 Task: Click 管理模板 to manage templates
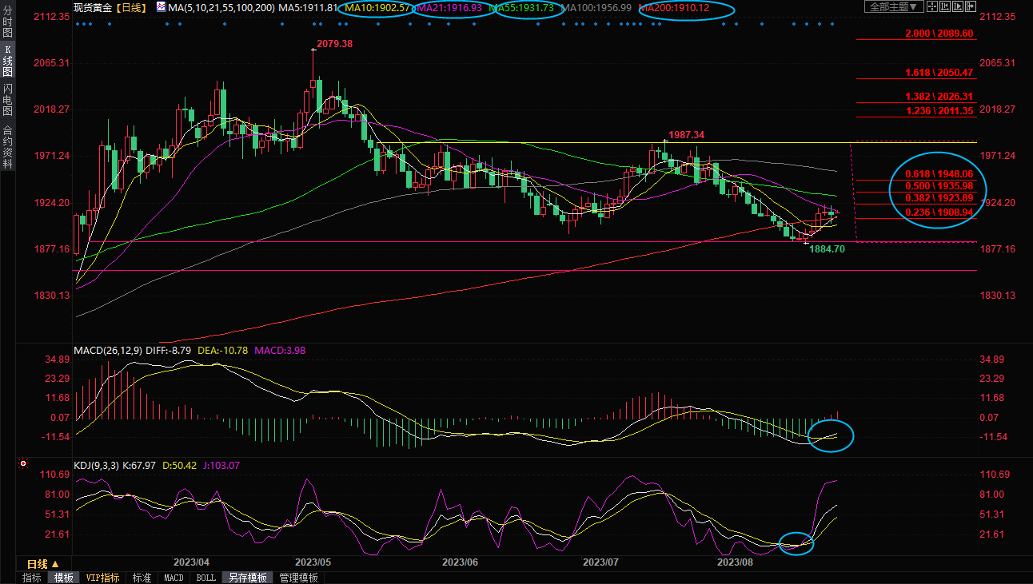click(298, 578)
